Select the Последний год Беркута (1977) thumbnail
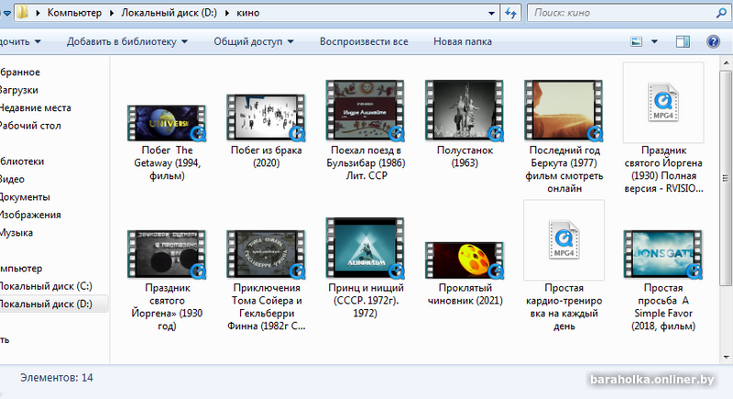 tap(563, 110)
